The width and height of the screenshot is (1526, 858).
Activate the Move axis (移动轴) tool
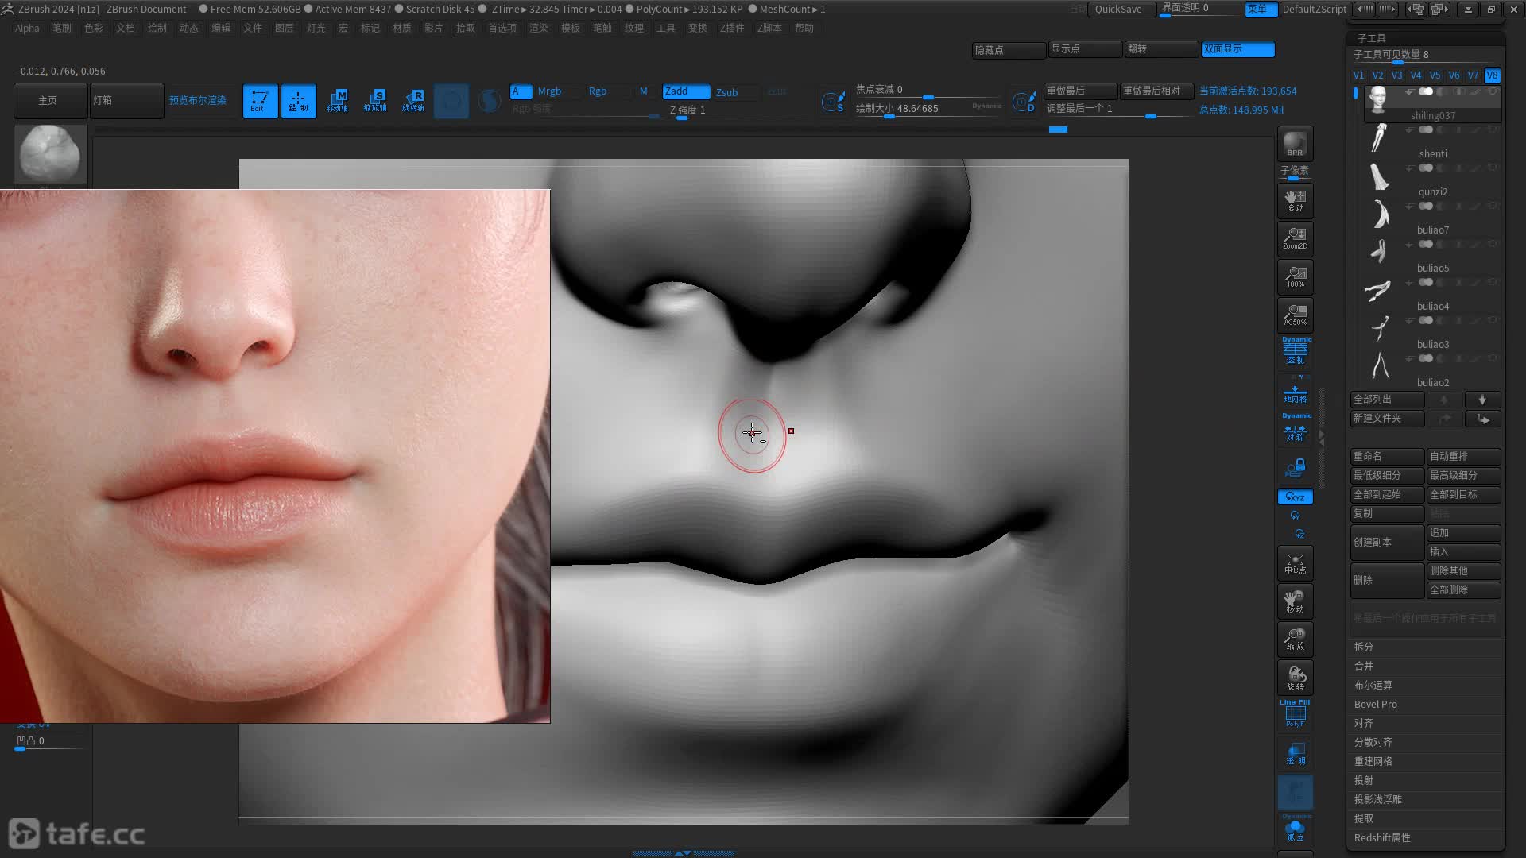point(337,101)
